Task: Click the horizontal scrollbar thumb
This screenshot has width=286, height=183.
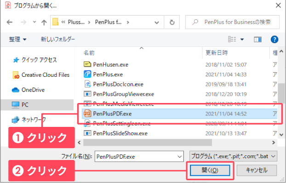Action: click(x=148, y=143)
